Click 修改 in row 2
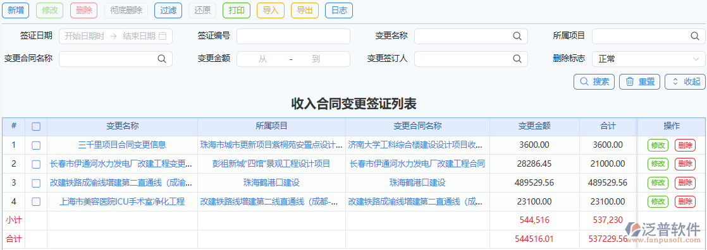Screen dimensions: 707x250 pyautogui.click(x=658, y=164)
